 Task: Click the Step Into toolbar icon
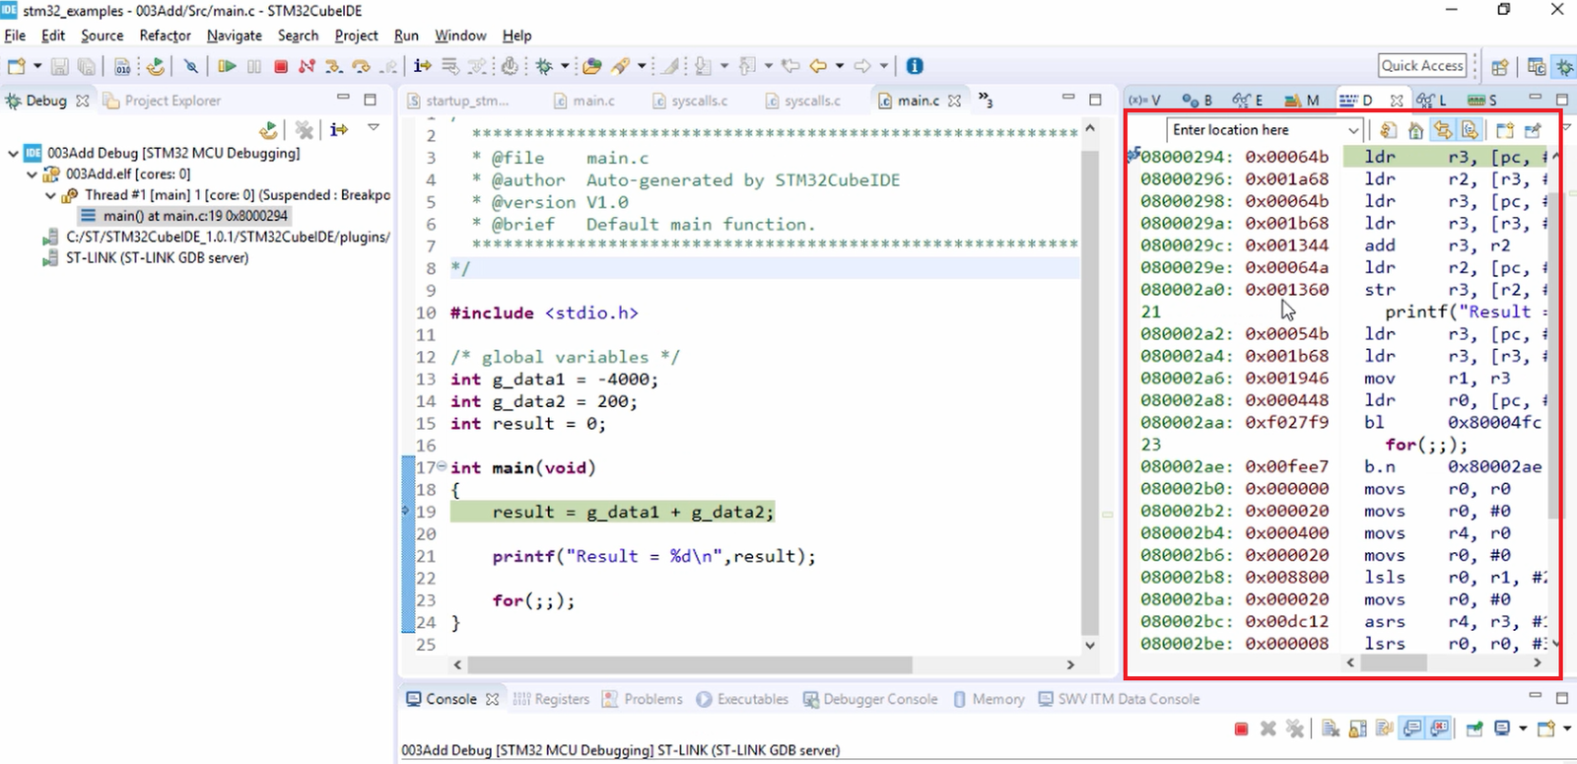334,66
